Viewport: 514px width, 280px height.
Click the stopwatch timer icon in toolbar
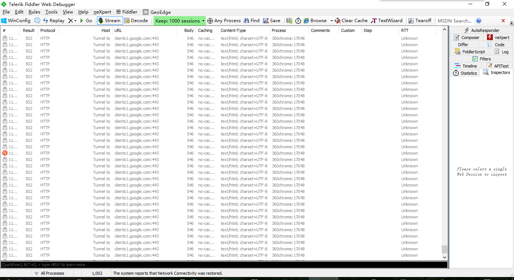[298, 21]
